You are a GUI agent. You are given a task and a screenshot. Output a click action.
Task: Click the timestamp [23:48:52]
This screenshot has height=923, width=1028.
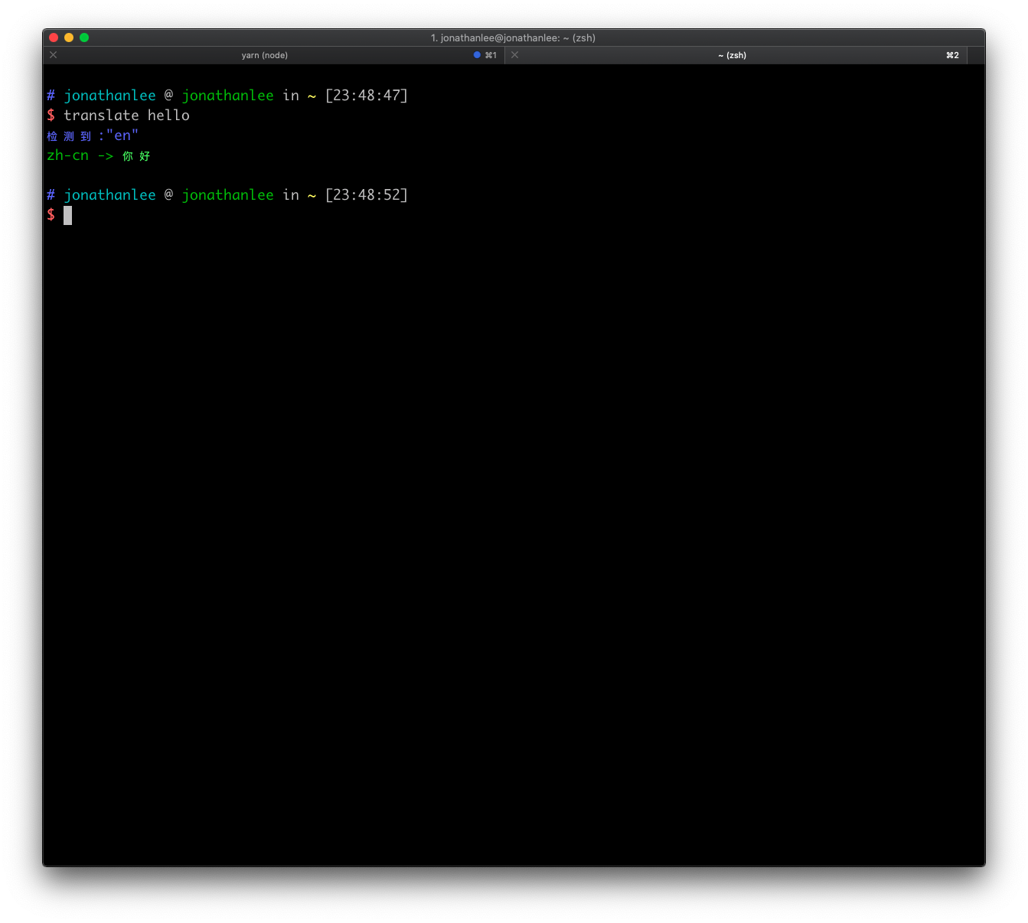pyautogui.click(x=367, y=195)
